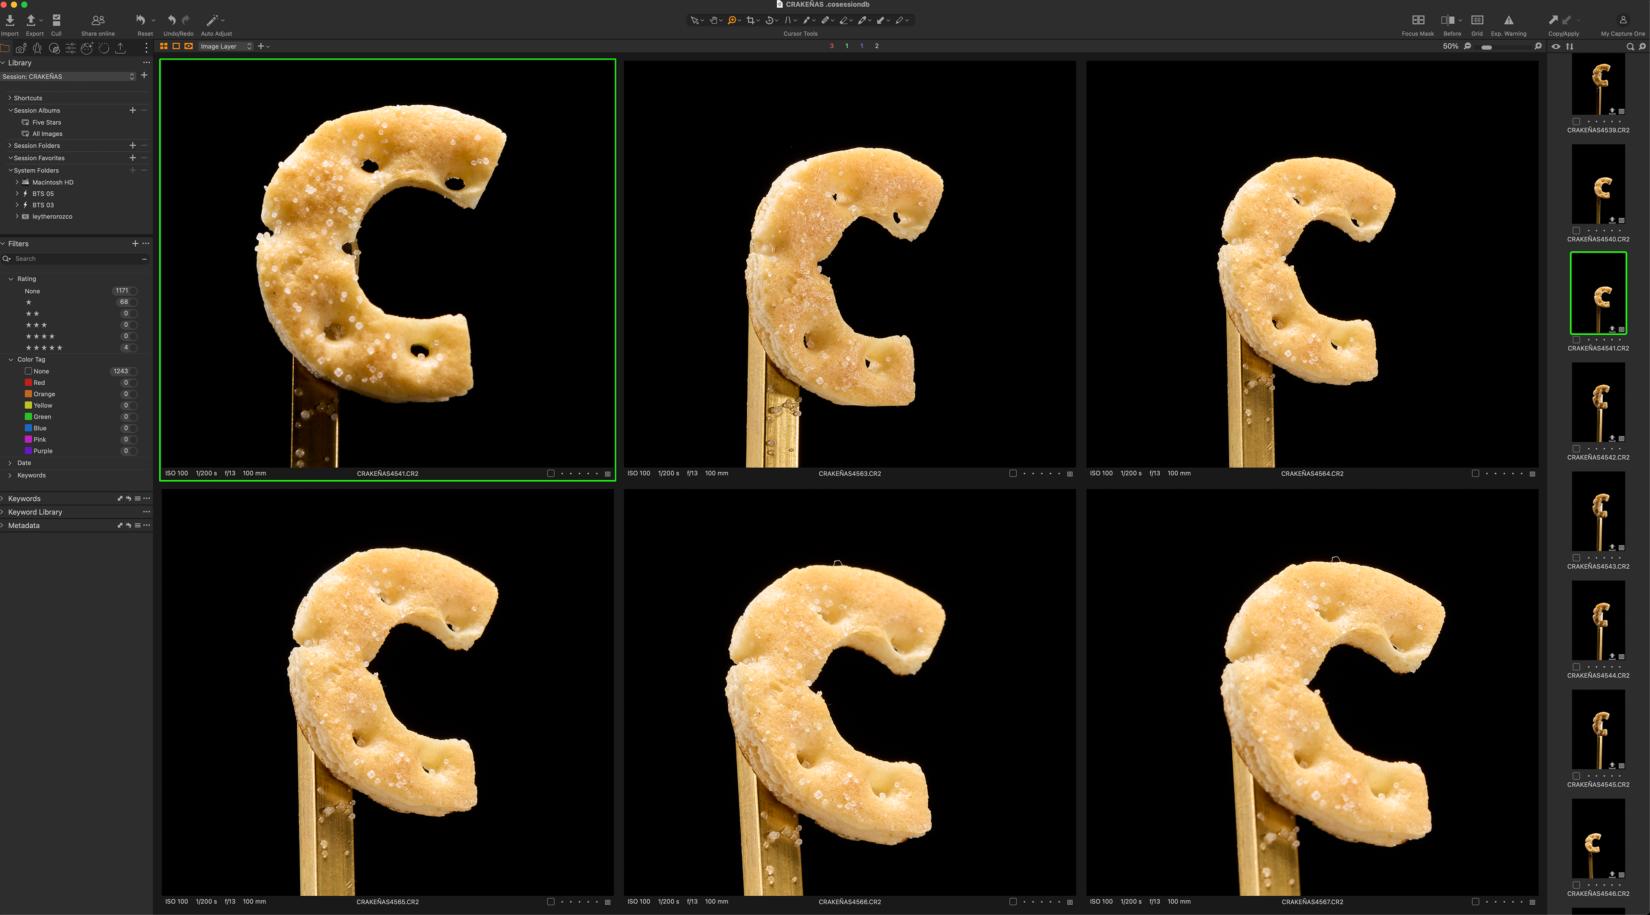This screenshot has height=915, width=1650.
Task: Expand the Date filter
Action: click(x=24, y=462)
